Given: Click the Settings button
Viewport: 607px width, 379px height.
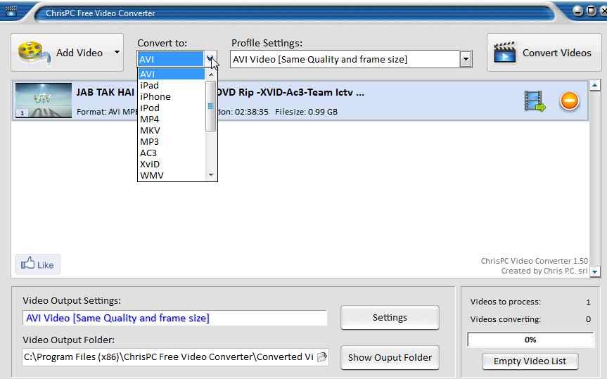Looking at the screenshot, I should tap(390, 317).
